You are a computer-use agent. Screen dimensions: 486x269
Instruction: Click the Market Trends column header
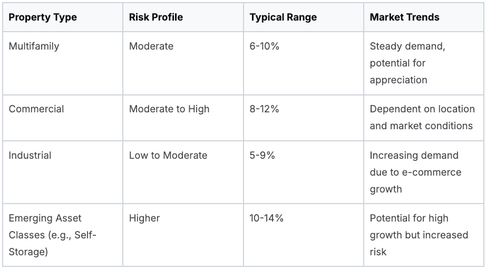(404, 17)
